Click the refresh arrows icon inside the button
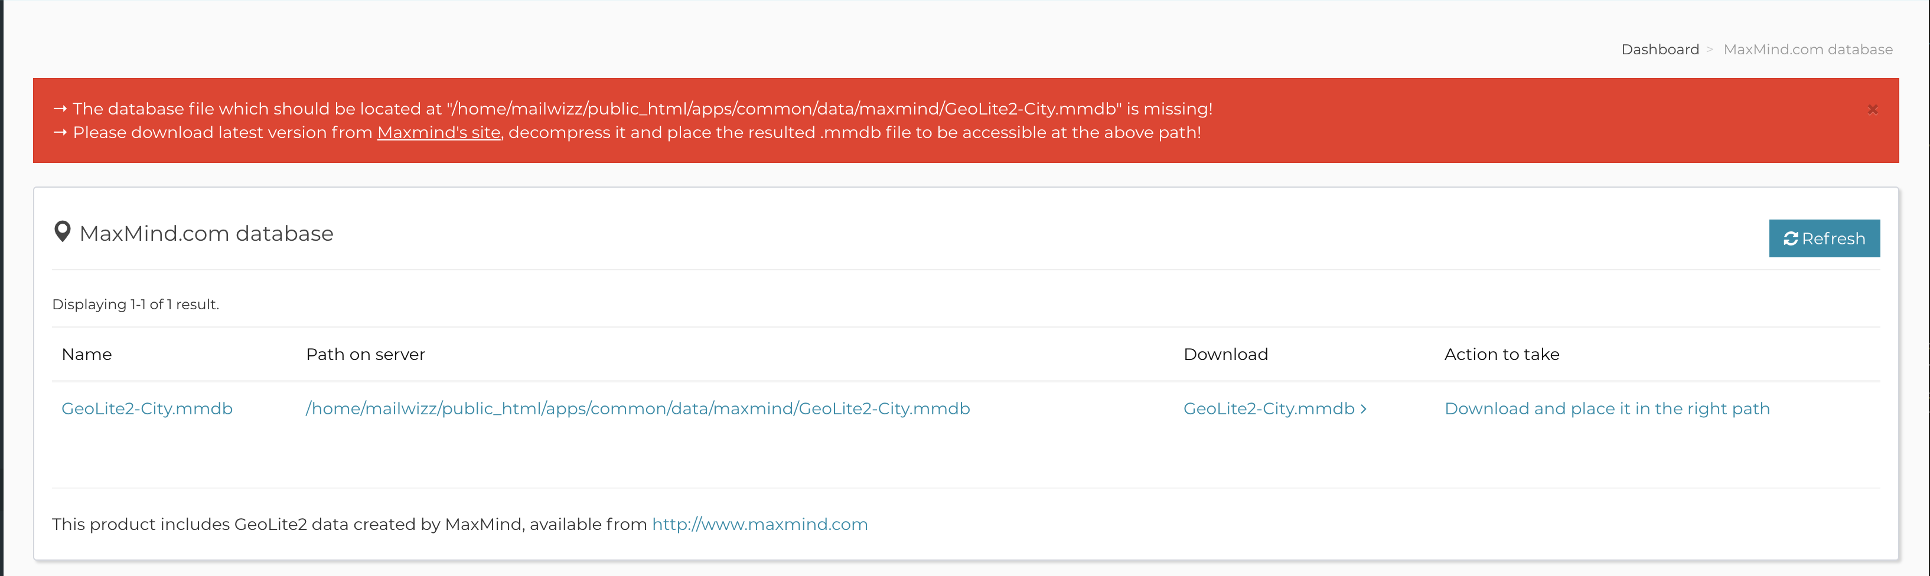Viewport: 1930px width, 576px height. point(1791,239)
